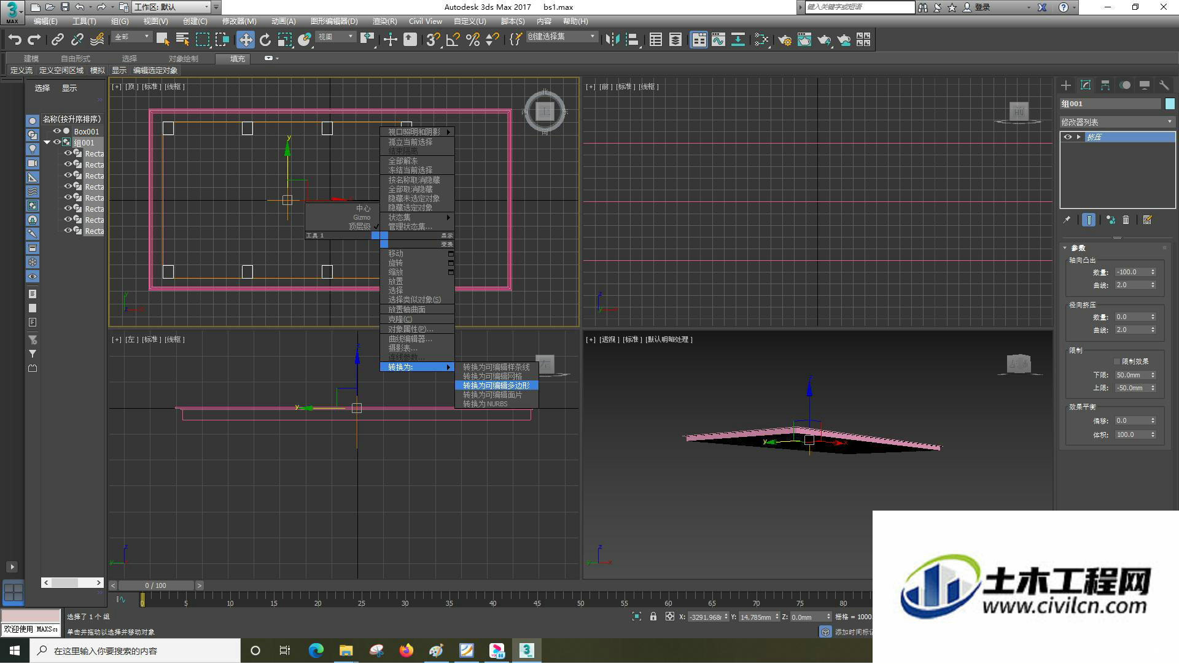Activate the Select and Rotate tool
Screen dimensions: 1179x664
[265, 40]
